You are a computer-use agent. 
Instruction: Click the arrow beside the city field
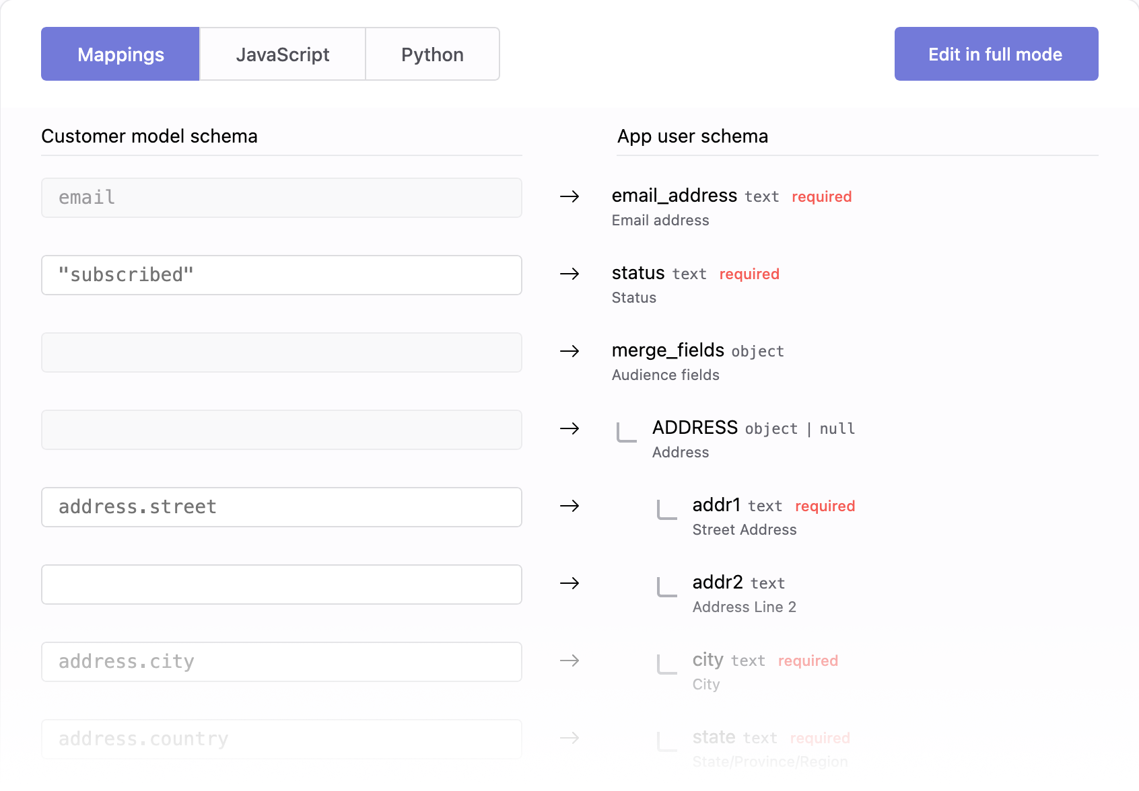point(569,661)
